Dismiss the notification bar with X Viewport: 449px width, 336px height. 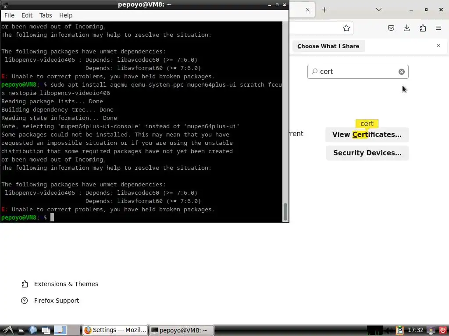(438, 45)
